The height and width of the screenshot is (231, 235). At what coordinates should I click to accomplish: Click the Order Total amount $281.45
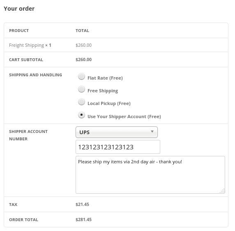(83, 220)
